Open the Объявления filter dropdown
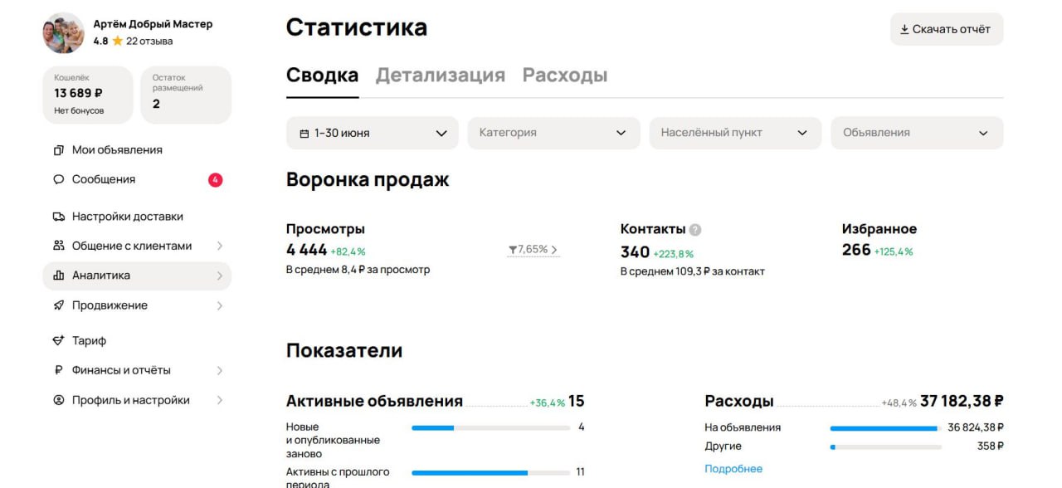 [917, 133]
